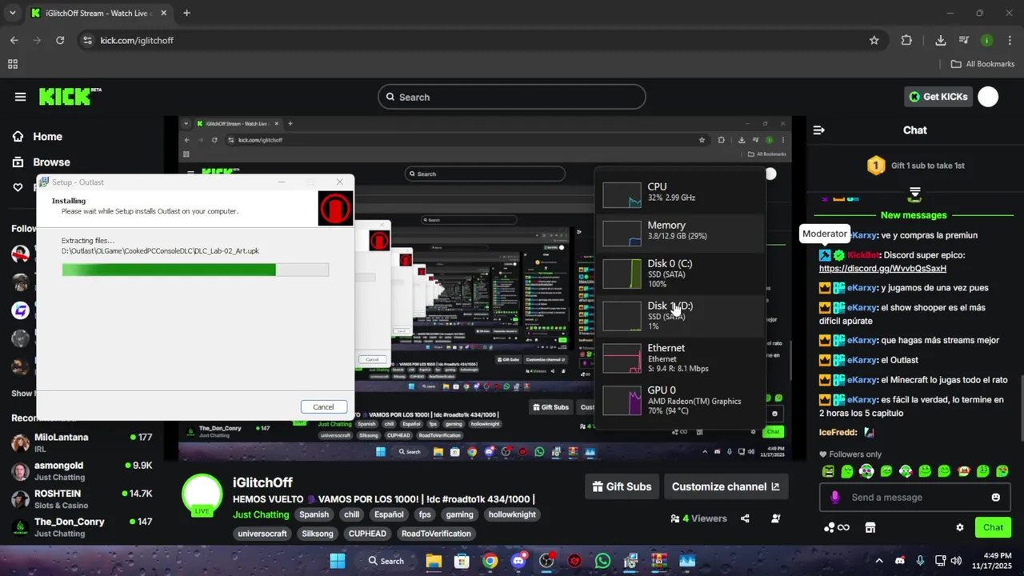Click the purple microphone icon in chat input

coord(834,498)
